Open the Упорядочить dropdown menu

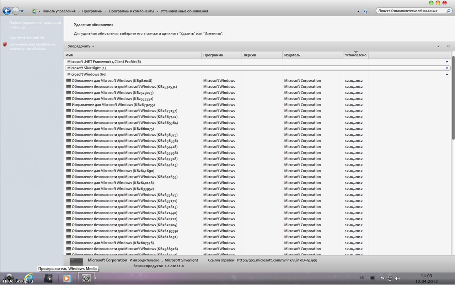point(81,46)
